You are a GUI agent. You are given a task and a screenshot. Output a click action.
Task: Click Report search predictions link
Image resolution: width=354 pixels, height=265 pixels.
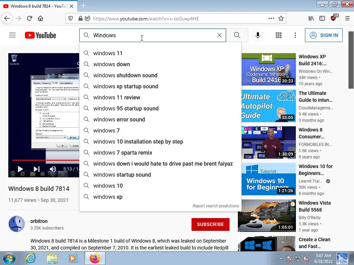[x=216, y=206]
